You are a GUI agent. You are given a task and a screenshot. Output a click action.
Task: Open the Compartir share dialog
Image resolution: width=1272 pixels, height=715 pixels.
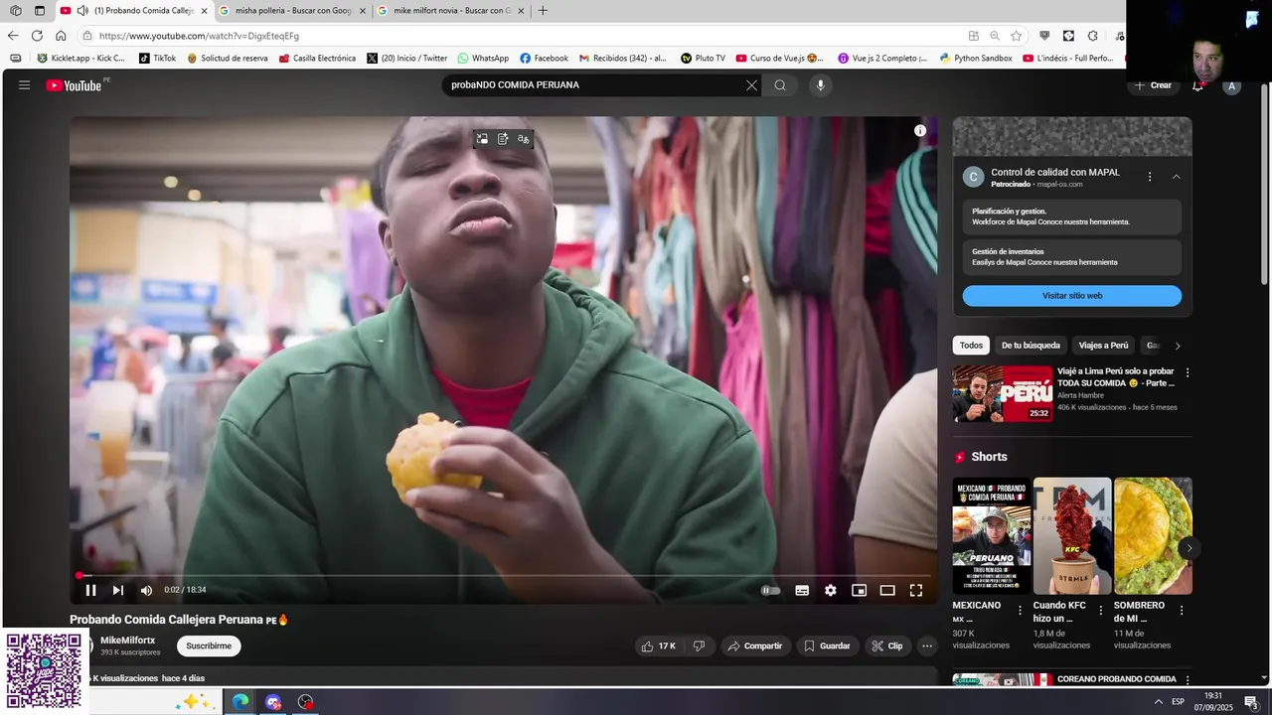point(755,645)
